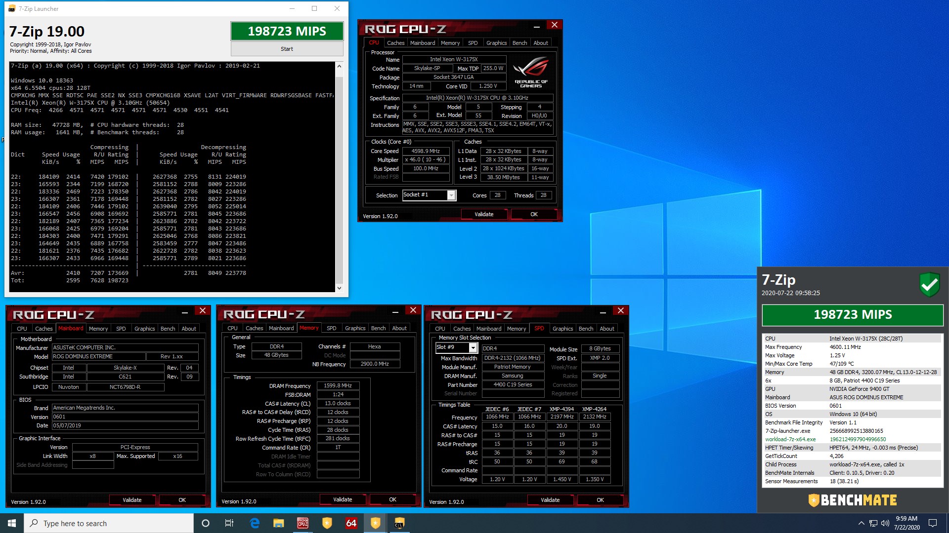The width and height of the screenshot is (949, 533).
Task: Open Graphics tab in top CPU-Z window
Action: [496, 43]
